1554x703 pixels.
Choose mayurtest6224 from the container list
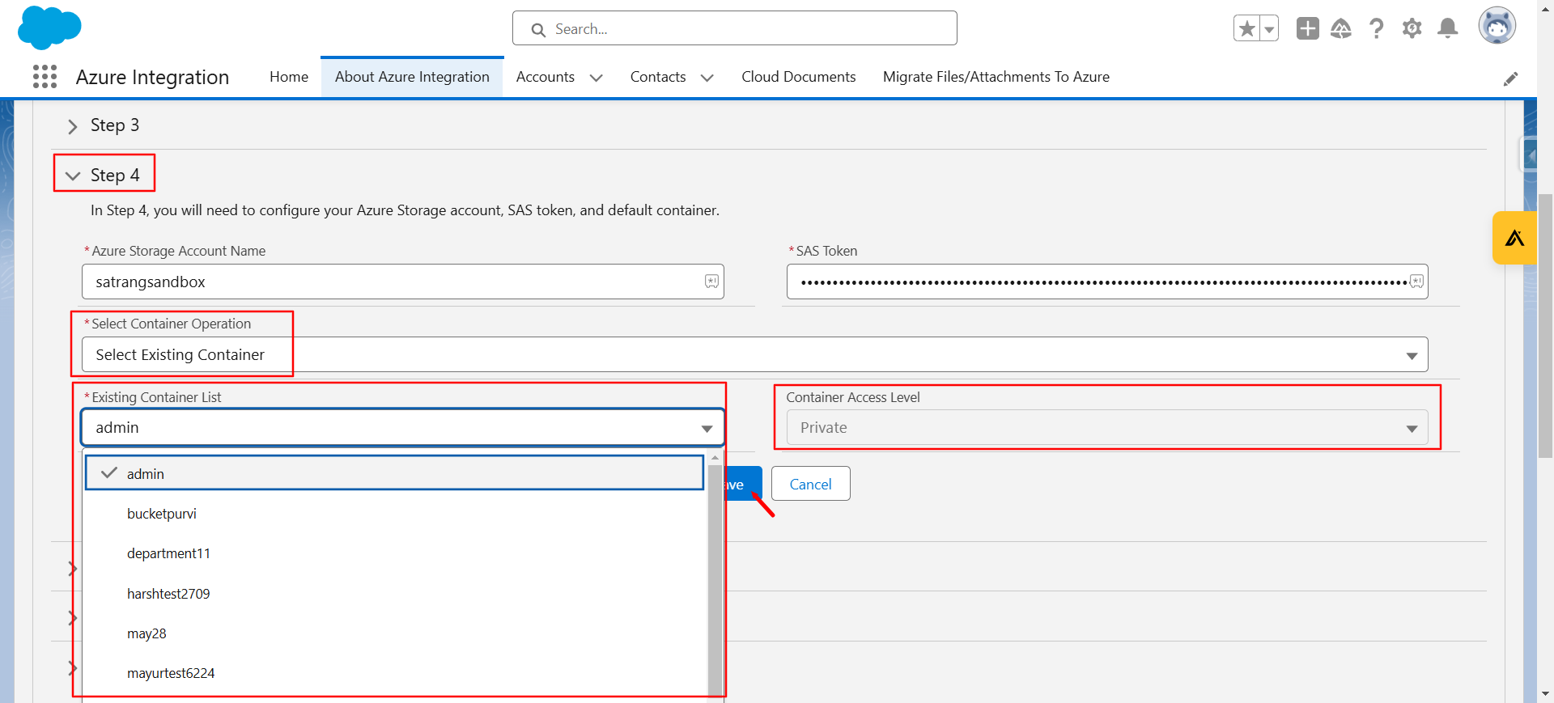pos(394,673)
